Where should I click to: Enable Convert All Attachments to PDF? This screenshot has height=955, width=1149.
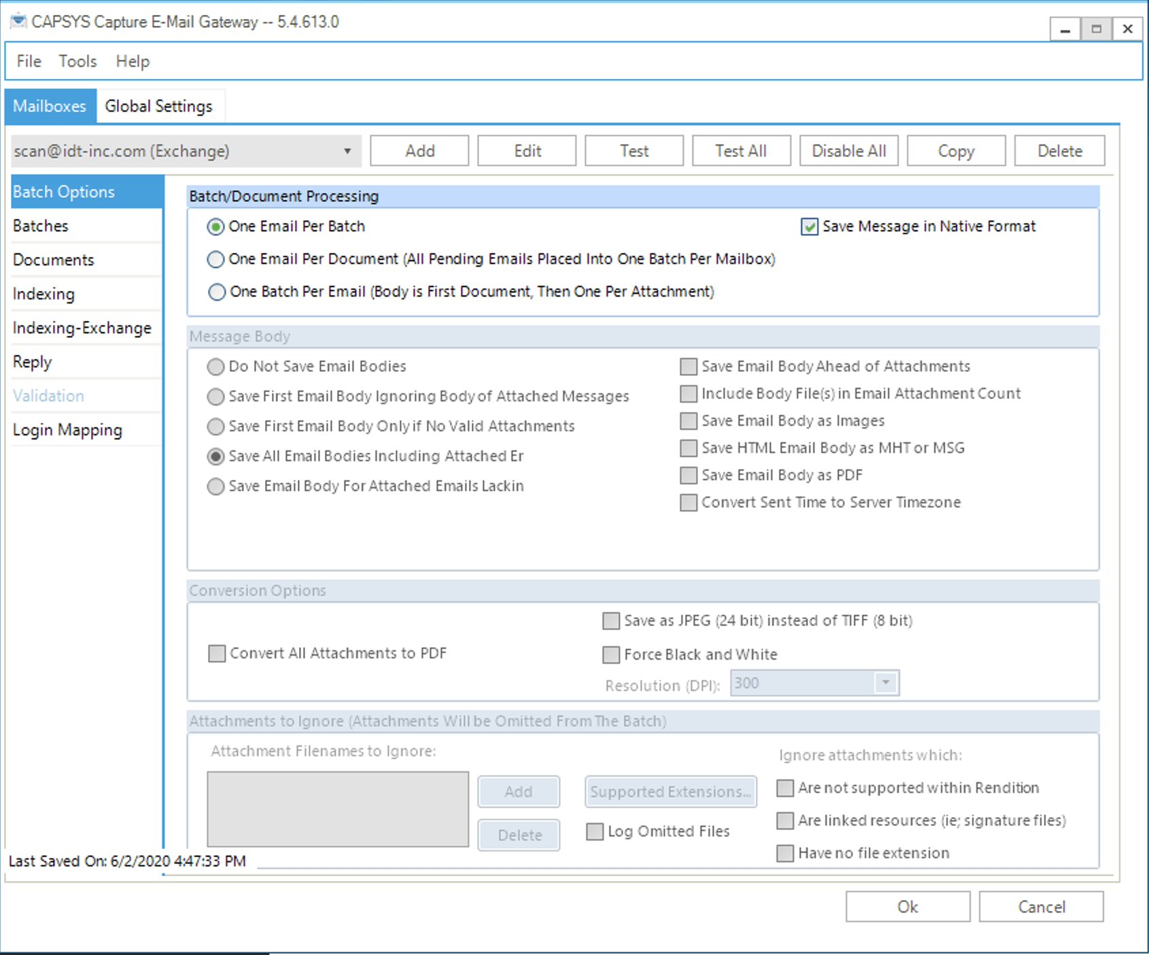[216, 653]
